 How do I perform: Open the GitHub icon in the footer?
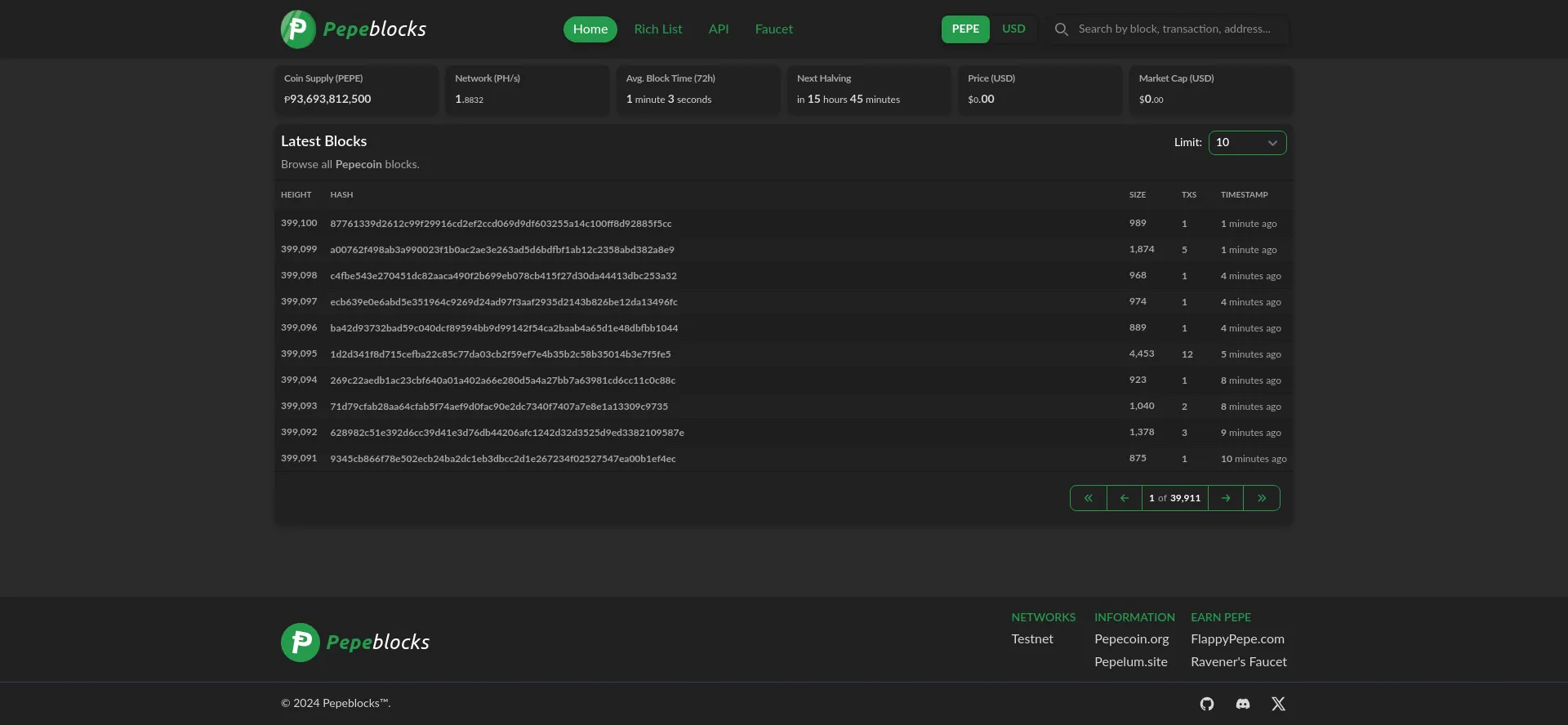[1207, 704]
